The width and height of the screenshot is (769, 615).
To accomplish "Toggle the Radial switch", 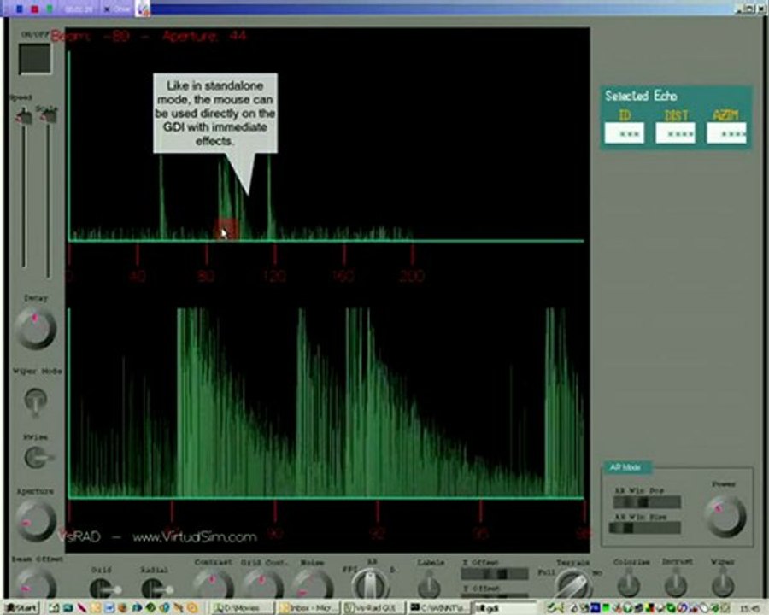I will pos(156,588).
